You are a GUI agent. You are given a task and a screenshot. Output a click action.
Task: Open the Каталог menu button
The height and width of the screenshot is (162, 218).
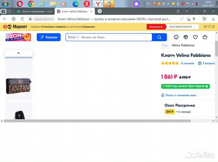point(49,37)
